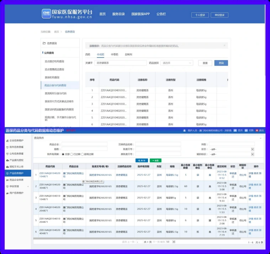
Task: Click the users icon beside 用户信息维护
Action: coord(7,193)
